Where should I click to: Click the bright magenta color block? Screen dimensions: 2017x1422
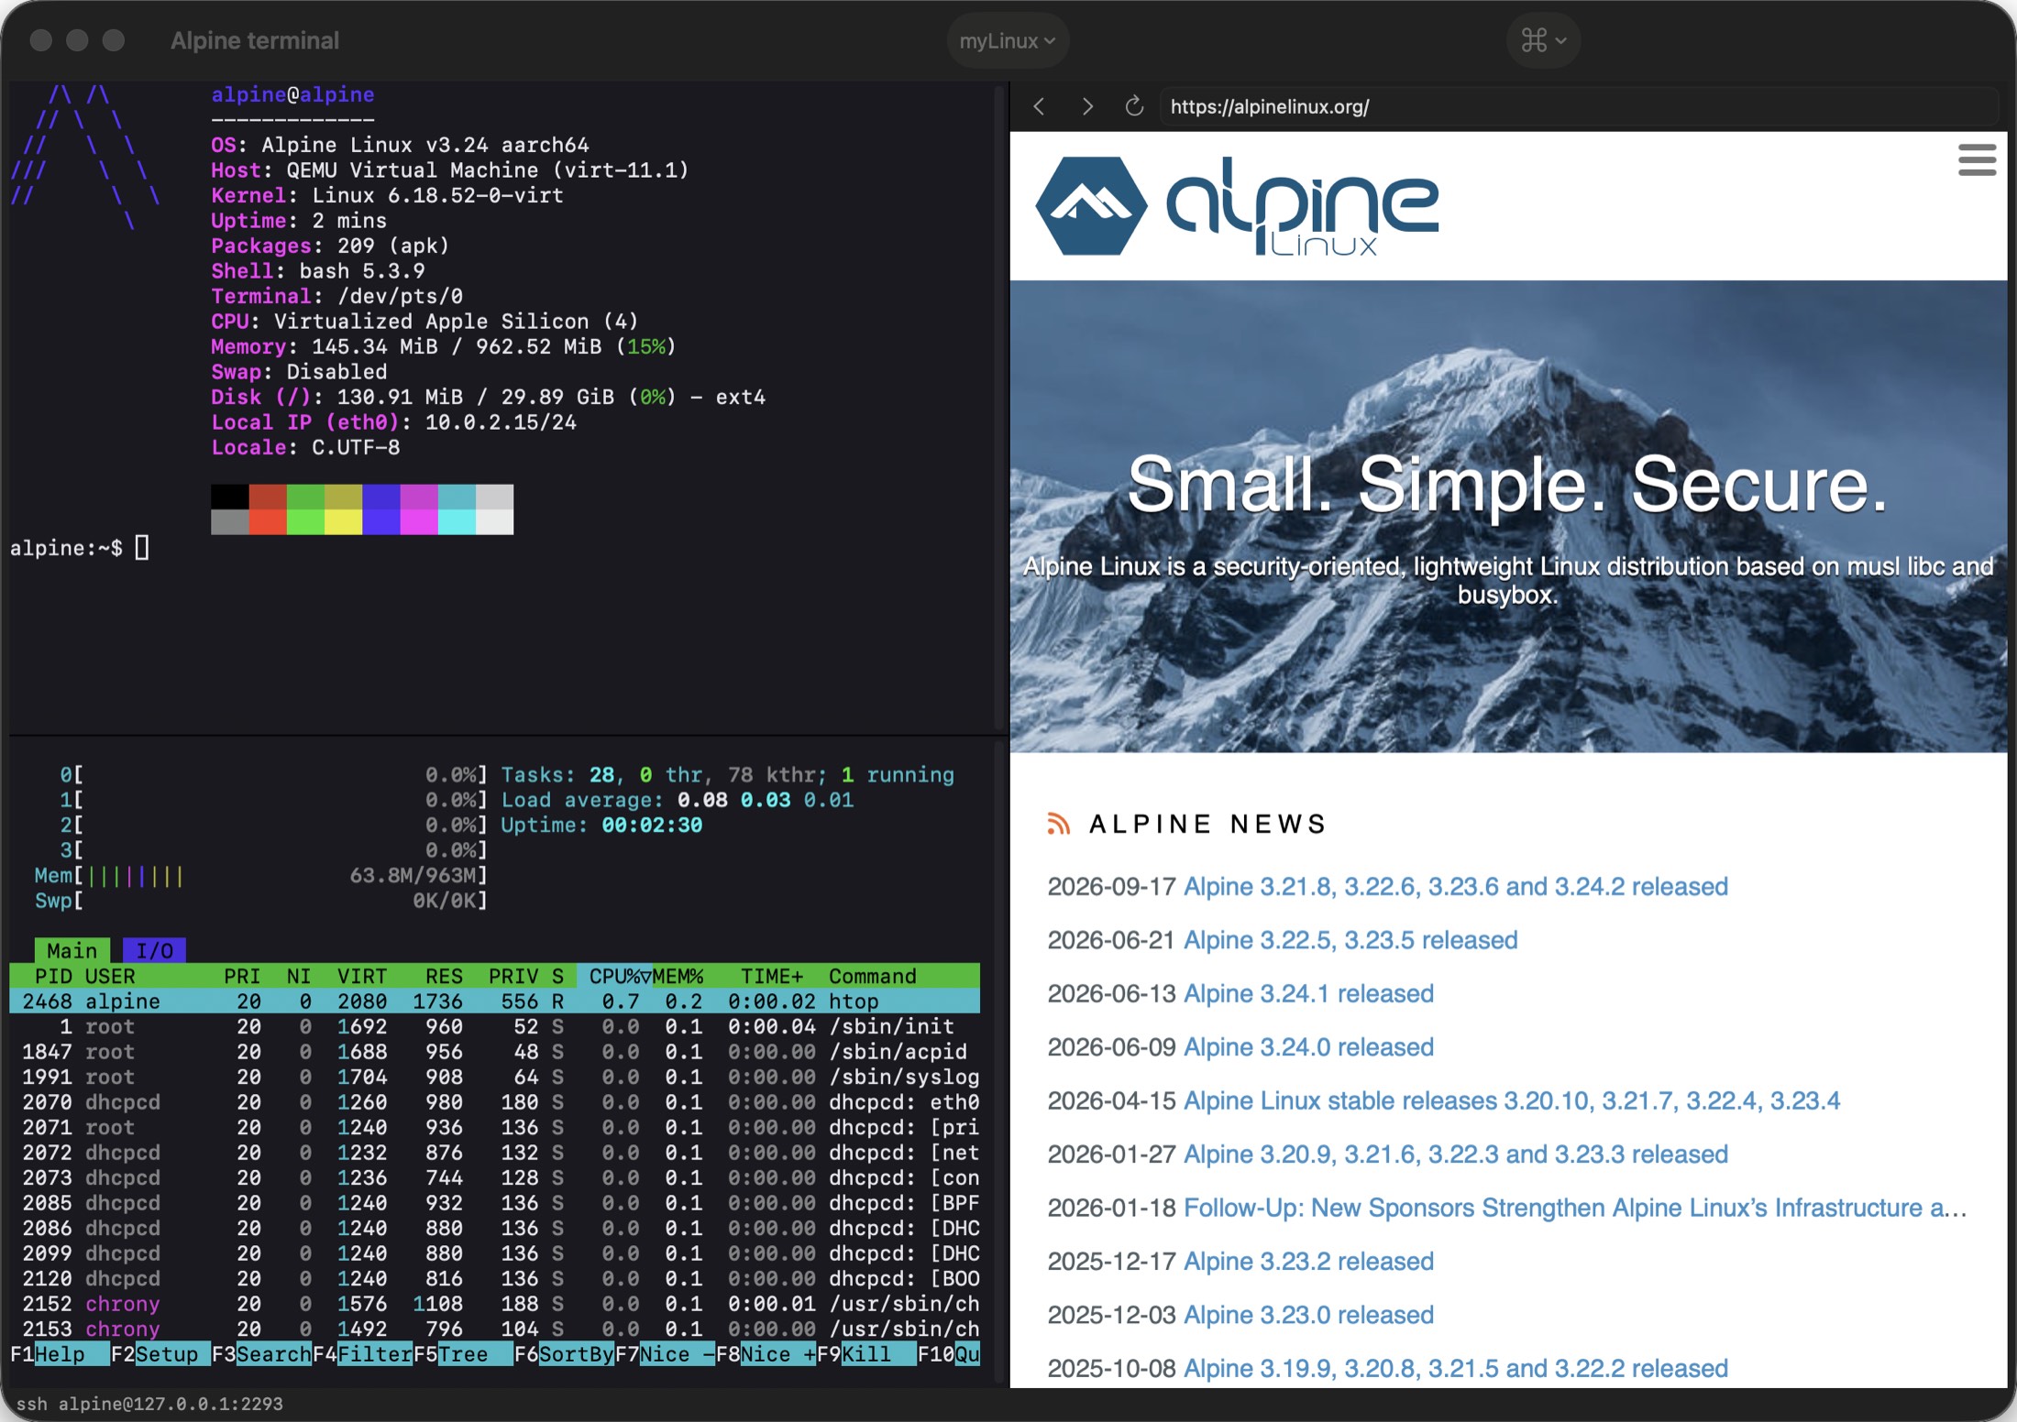coord(419,522)
